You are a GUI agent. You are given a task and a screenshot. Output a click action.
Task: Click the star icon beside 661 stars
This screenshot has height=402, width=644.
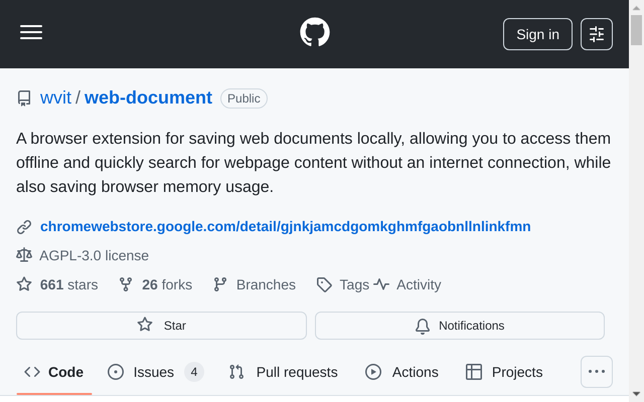pyautogui.click(x=24, y=284)
